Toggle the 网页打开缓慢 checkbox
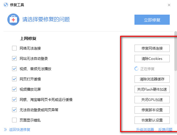177x135 pixels. point(14,79)
